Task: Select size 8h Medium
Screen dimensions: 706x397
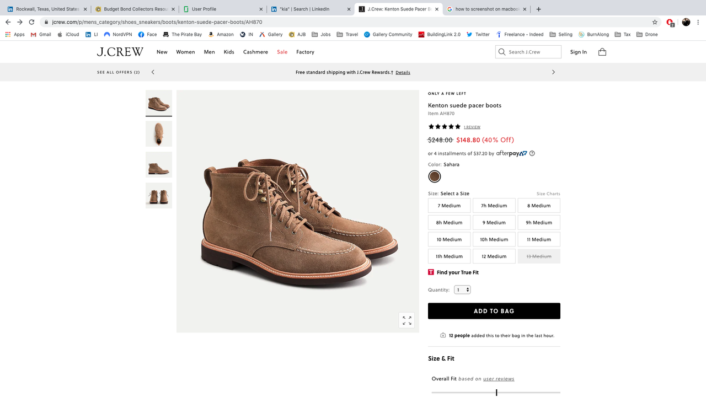Action: [449, 223]
